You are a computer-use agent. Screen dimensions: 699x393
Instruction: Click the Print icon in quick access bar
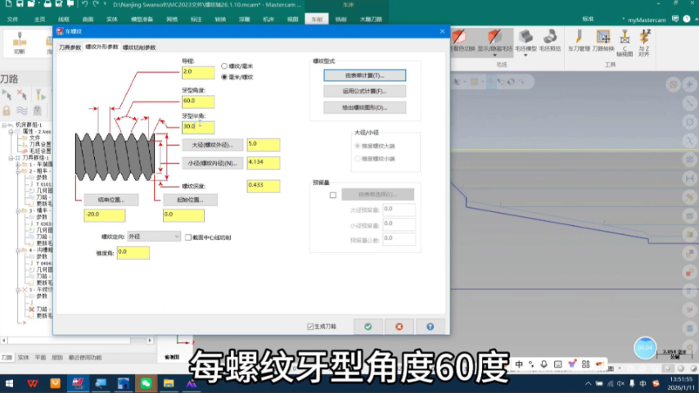47,4
